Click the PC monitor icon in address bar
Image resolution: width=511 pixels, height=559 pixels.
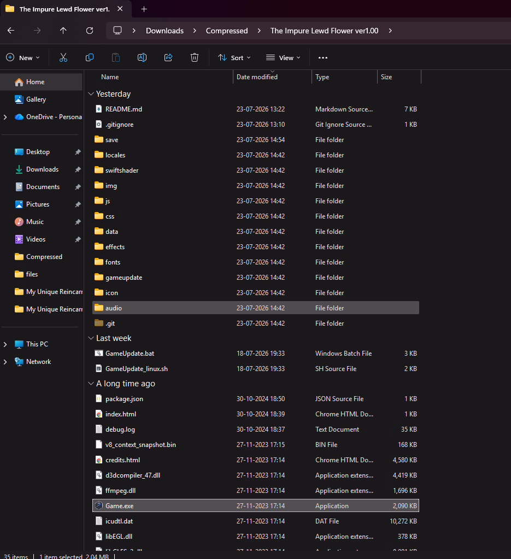coord(118,30)
